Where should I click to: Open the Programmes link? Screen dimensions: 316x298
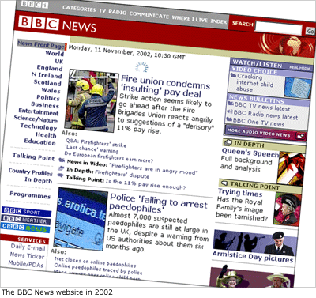(x=30, y=195)
